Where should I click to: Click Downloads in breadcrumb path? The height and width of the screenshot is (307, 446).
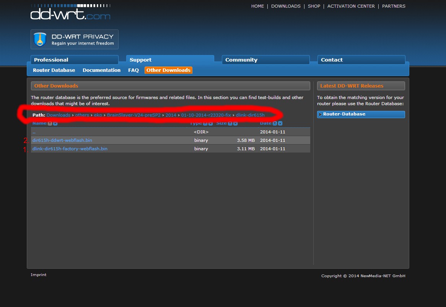click(58, 115)
